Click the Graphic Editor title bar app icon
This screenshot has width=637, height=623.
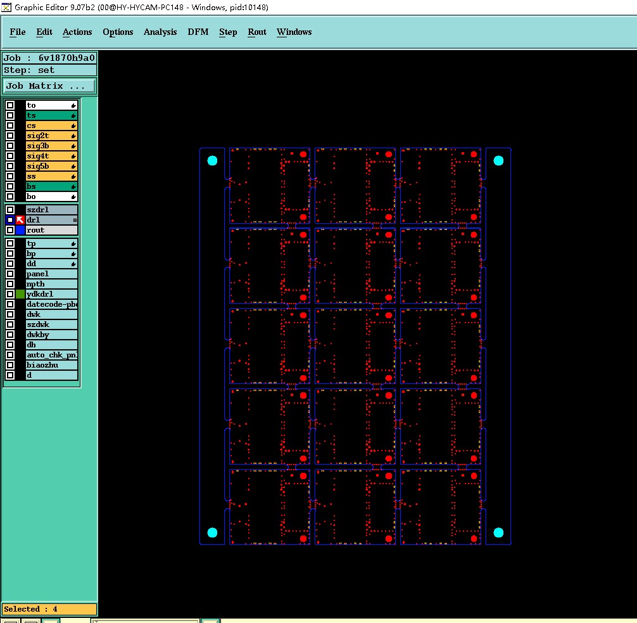coord(6,8)
